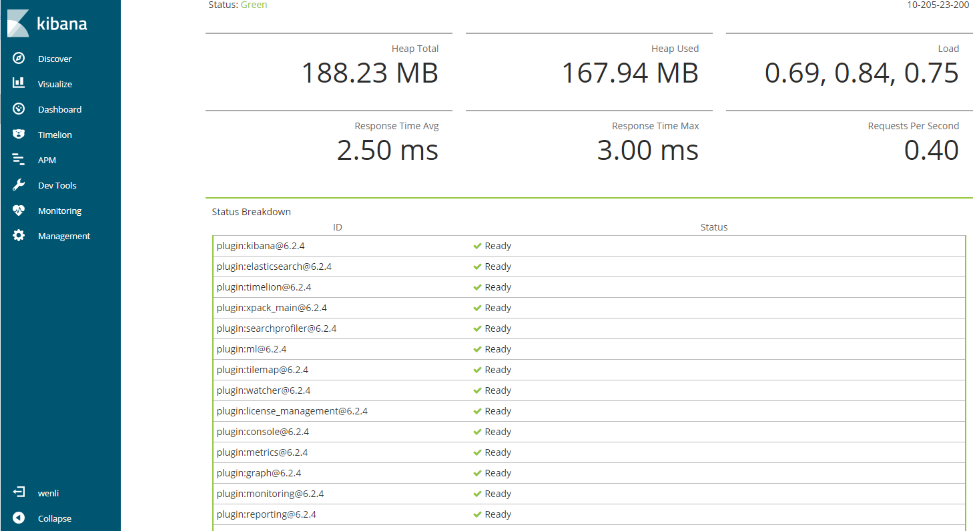Open Management via gear icon
Screen dimensions: 975x531
(x=19, y=236)
